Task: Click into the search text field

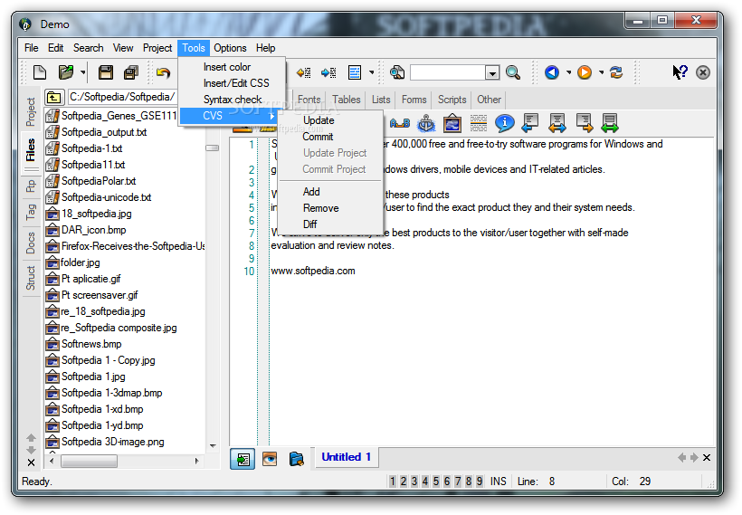Action: [x=448, y=72]
